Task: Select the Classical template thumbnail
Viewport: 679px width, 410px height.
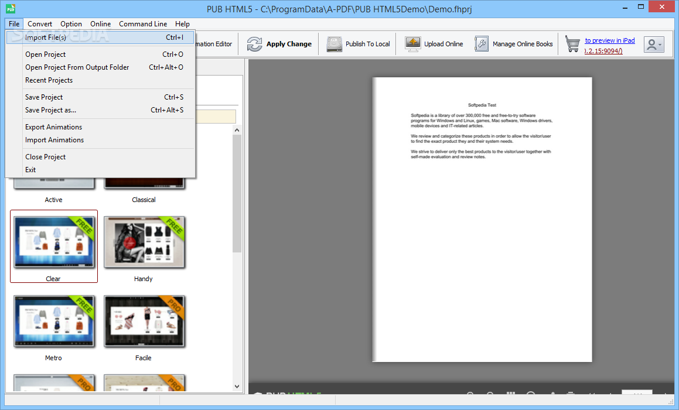Action: [144, 183]
